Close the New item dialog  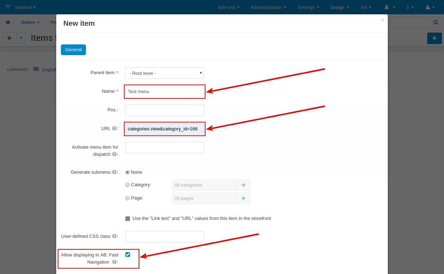(382, 20)
